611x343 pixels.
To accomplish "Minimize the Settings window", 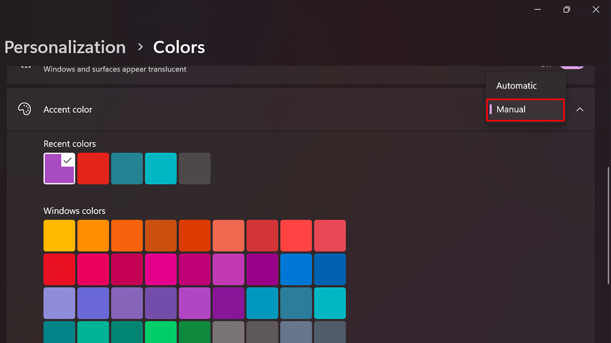I will pos(537,9).
